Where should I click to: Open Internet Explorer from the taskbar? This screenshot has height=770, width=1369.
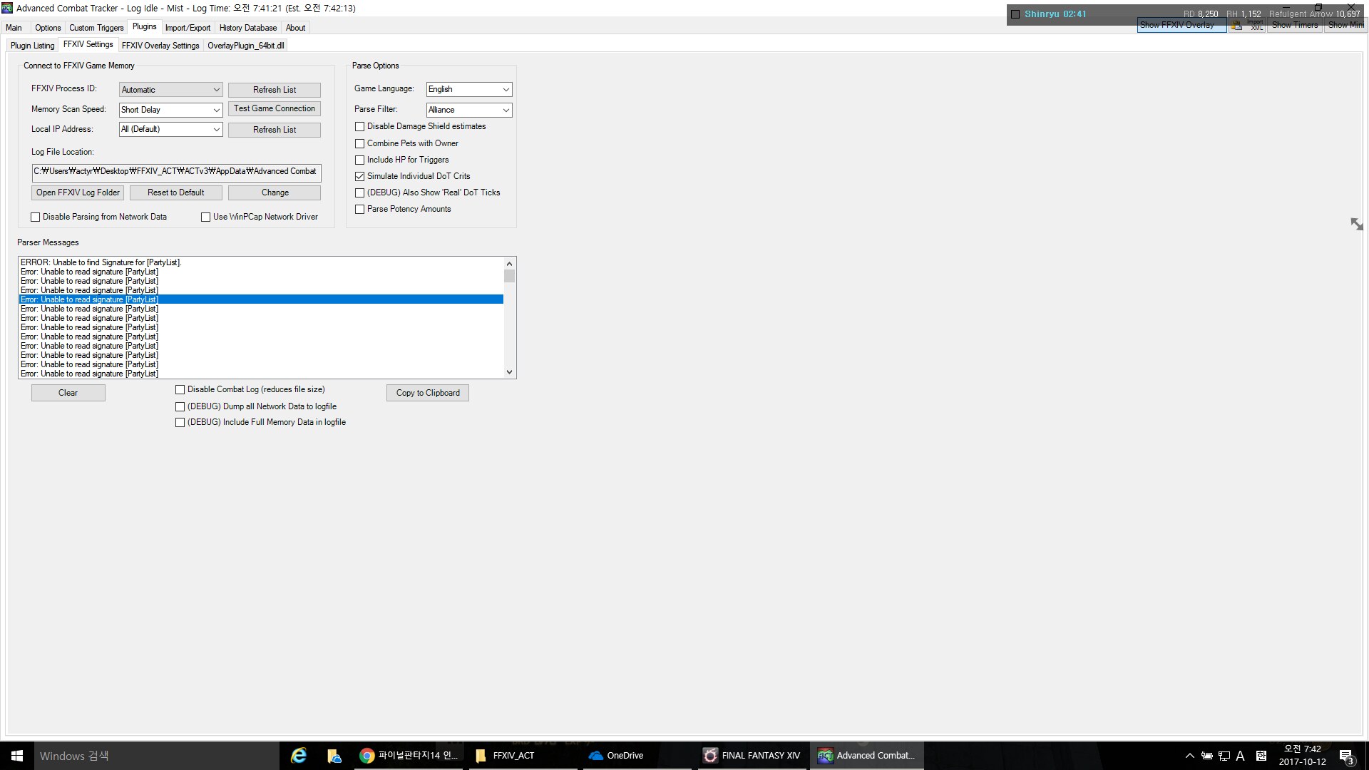[299, 756]
